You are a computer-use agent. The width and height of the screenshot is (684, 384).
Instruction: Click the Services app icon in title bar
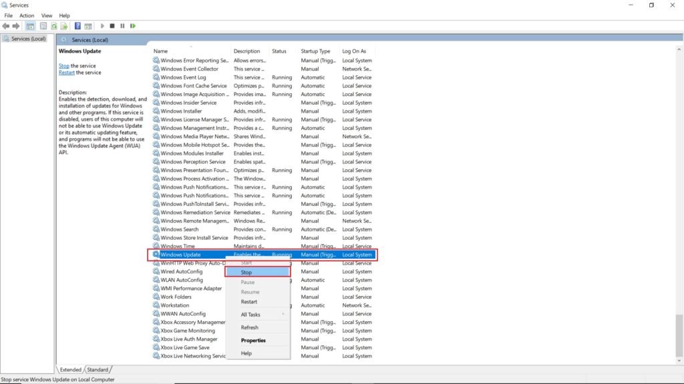(5, 5)
